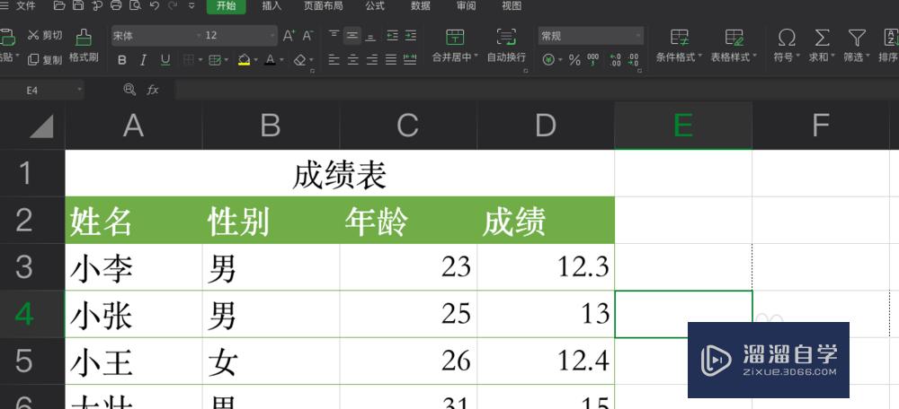Click the eraser clear formatting icon
This screenshot has width=899, height=409.
click(300, 59)
